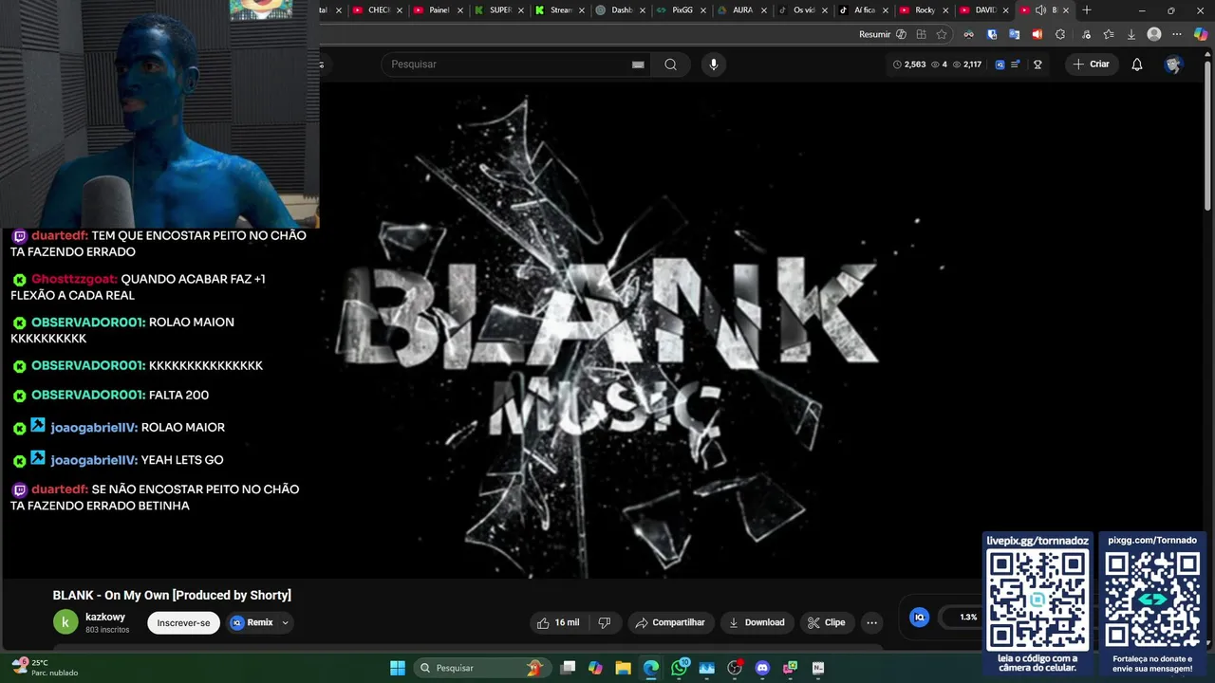Open the kazkowy channel avatar
1215x683 pixels.
tap(65, 622)
